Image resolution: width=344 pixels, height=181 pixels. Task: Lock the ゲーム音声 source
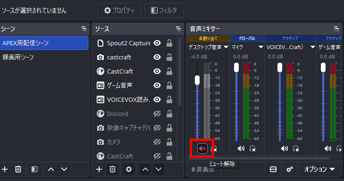coord(169,85)
